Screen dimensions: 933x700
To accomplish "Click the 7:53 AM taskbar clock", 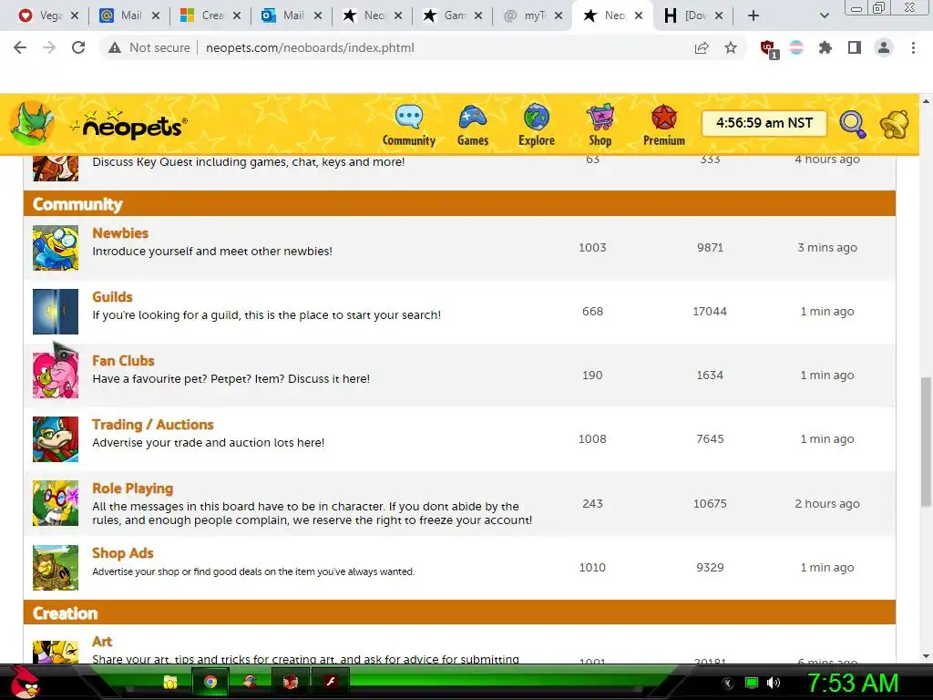I will pyautogui.click(x=852, y=683).
